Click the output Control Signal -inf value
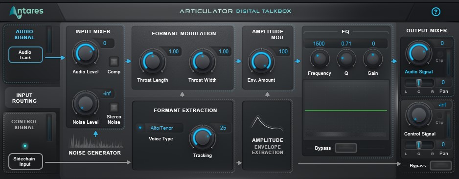 click(442, 105)
